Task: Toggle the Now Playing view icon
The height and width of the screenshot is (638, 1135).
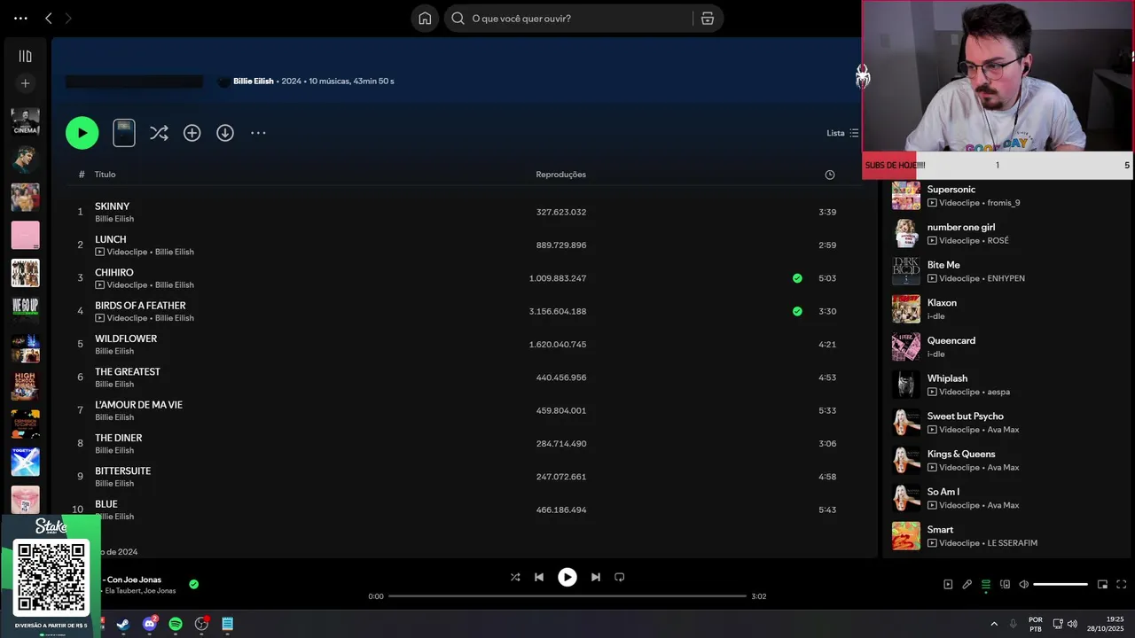Action: (948, 585)
